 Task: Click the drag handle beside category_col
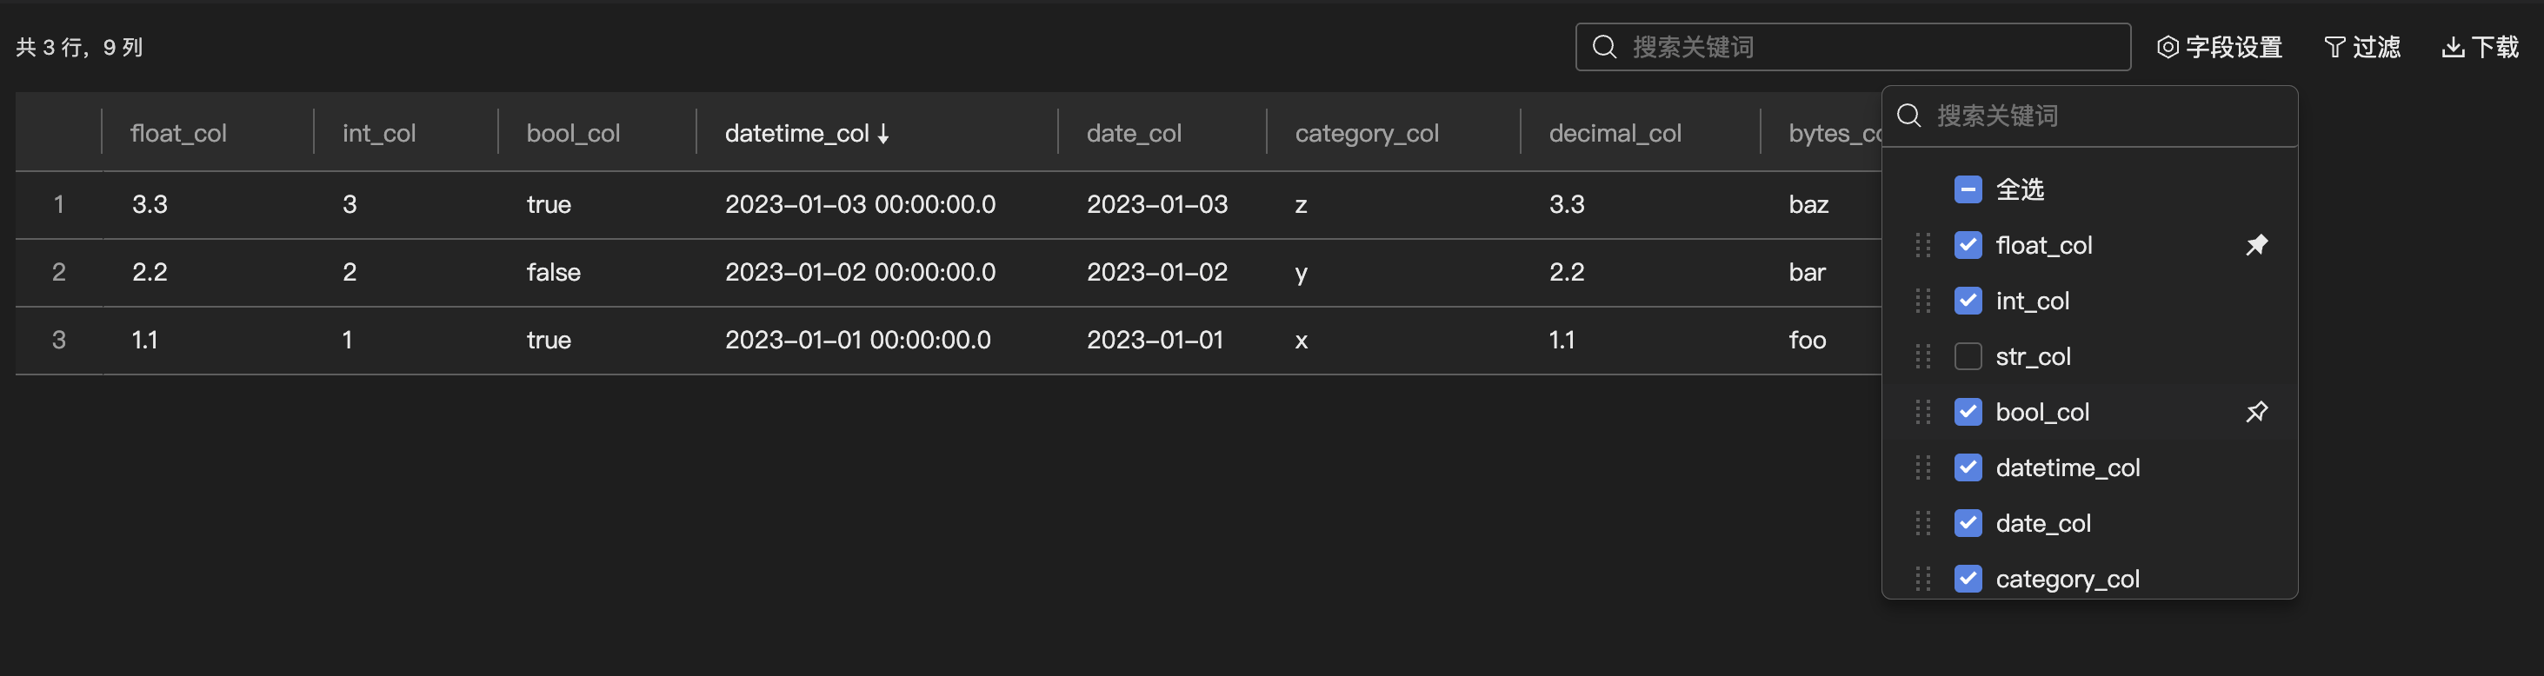pyautogui.click(x=1921, y=579)
